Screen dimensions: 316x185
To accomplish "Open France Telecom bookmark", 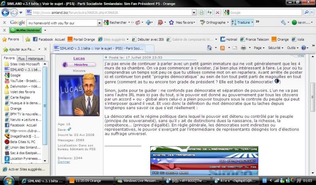I will click(x=255, y=40).
